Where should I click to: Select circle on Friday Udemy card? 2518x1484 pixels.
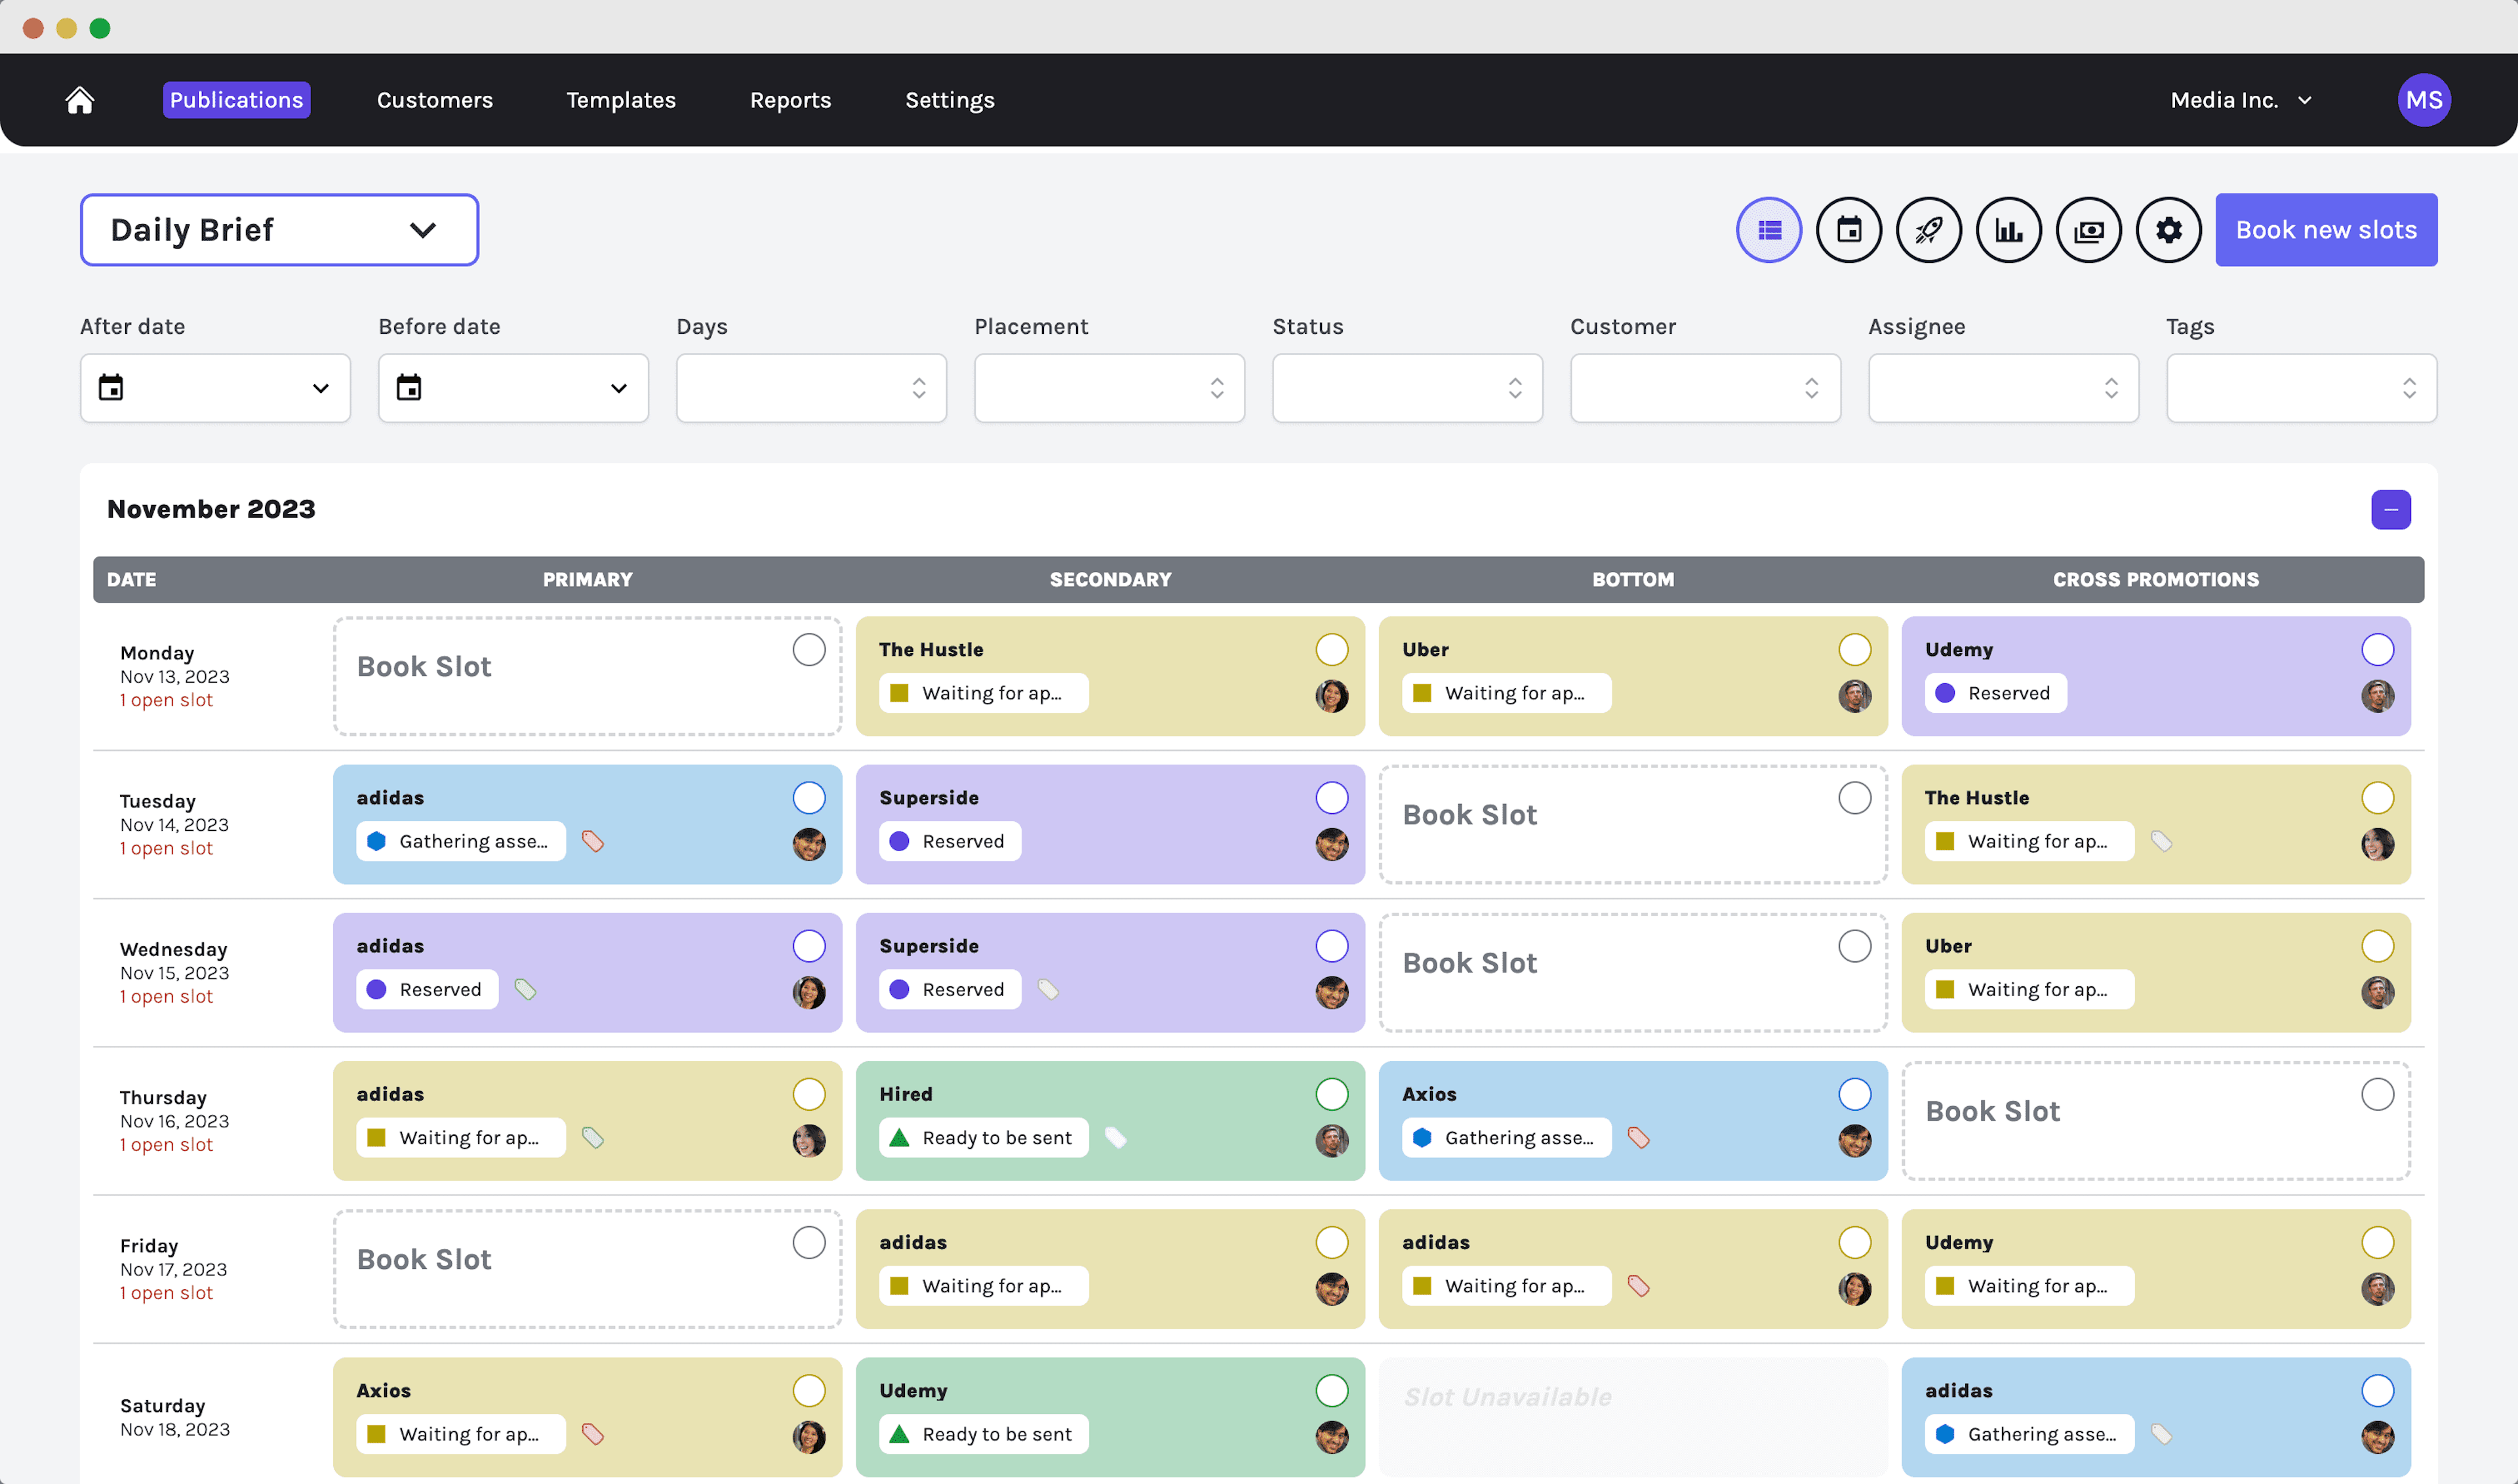pos(2377,1242)
